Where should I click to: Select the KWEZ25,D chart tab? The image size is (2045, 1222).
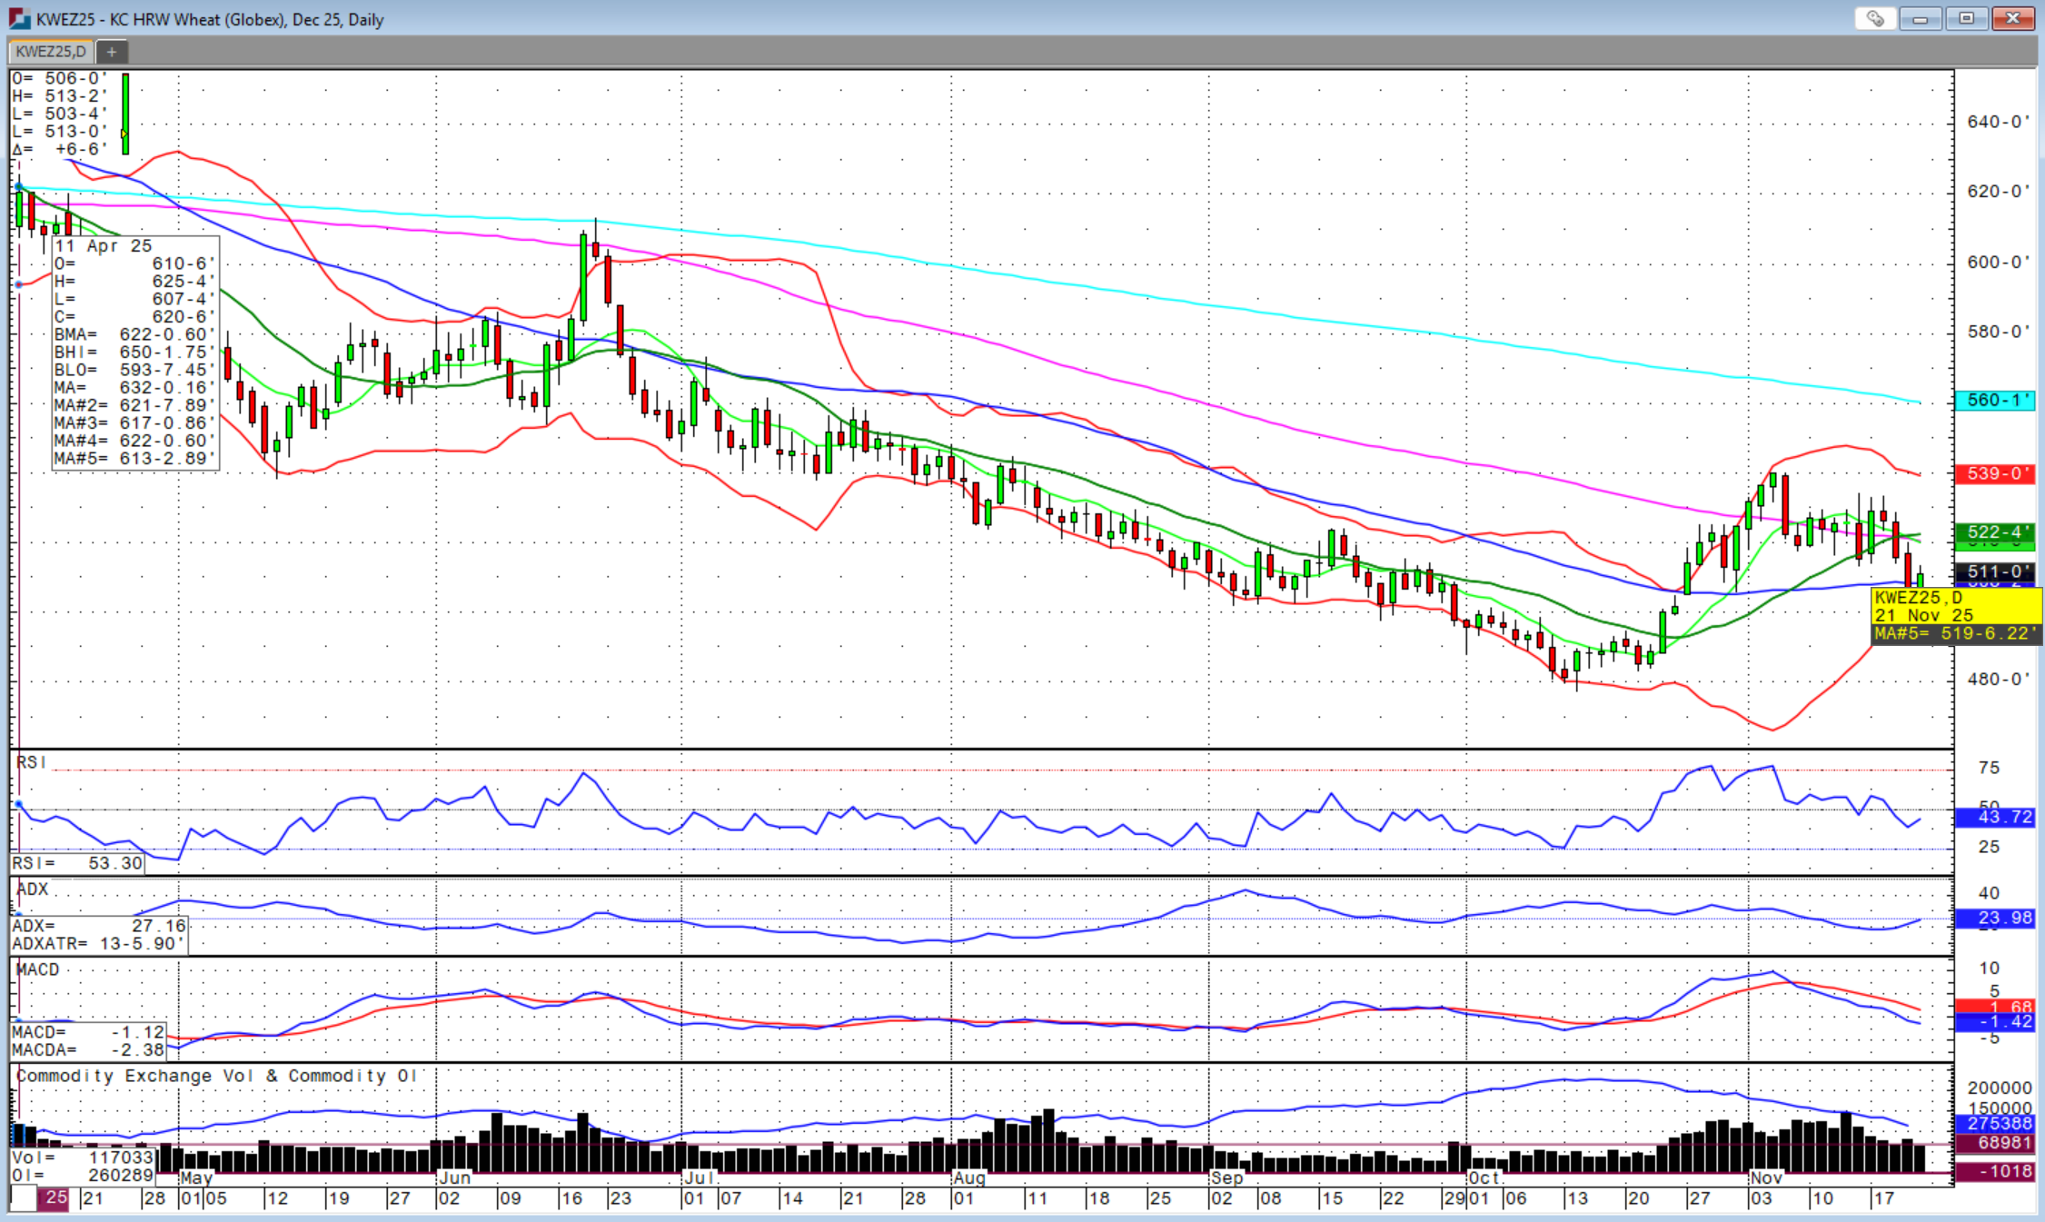pos(51,52)
